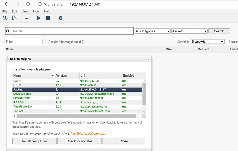Click the browser back arrow
The width and height of the screenshot is (238, 151).
pos(6,4)
